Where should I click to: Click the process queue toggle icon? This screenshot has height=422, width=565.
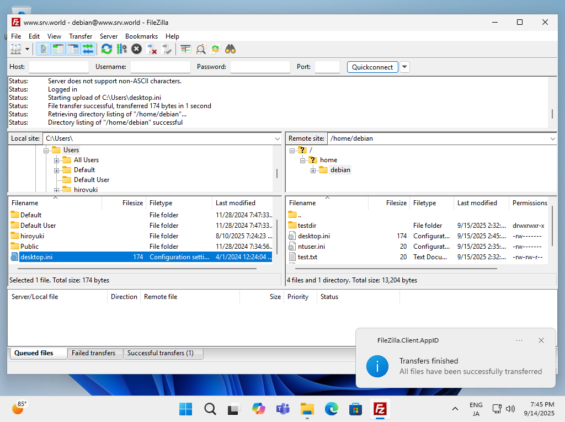click(122, 49)
